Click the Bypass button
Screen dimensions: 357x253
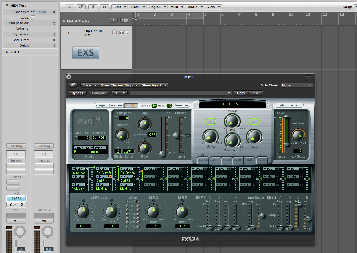click(x=77, y=93)
